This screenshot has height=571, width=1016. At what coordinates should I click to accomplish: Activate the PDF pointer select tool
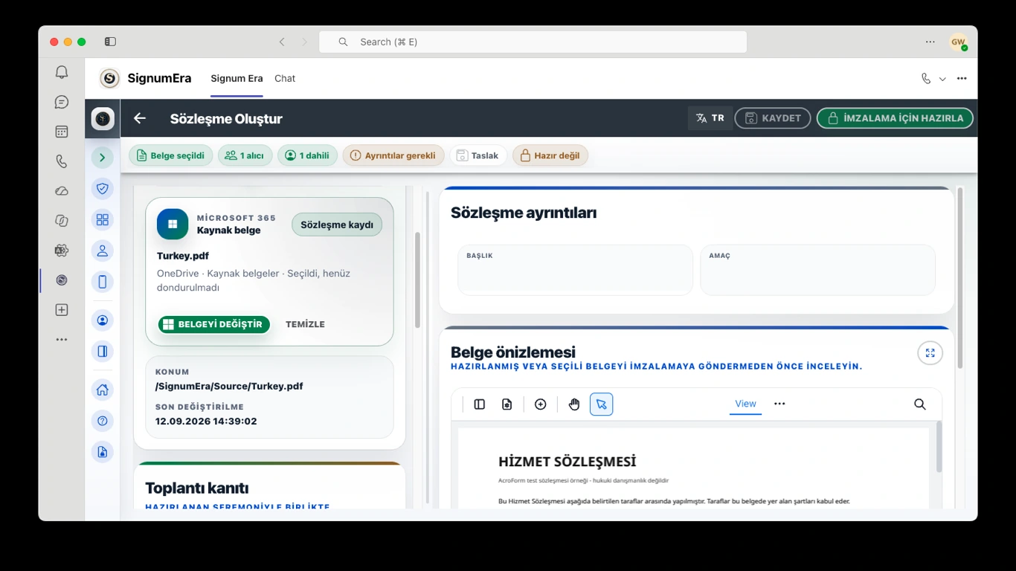pyautogui.click(x=601, y=404)
